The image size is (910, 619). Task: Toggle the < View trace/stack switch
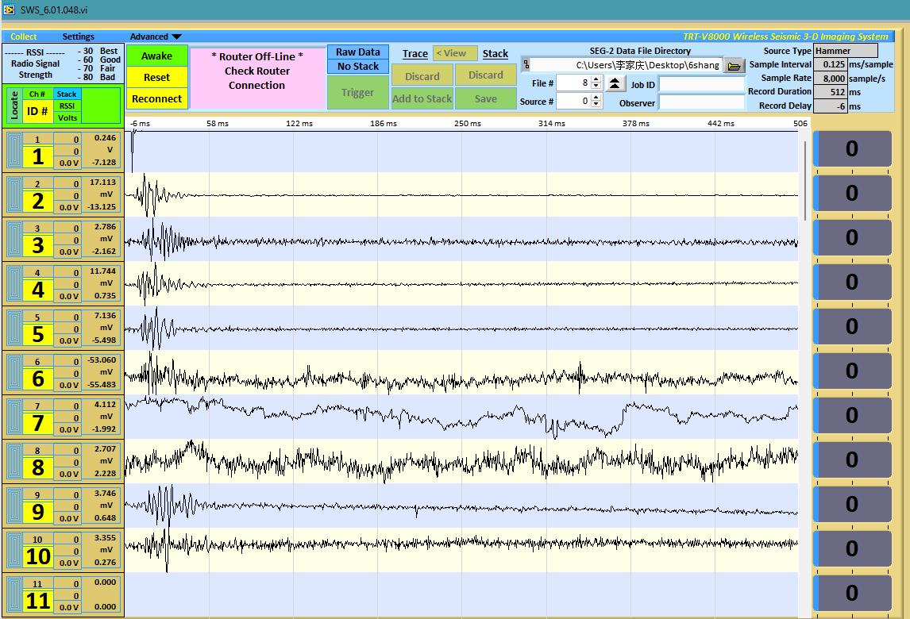[455, 53]
